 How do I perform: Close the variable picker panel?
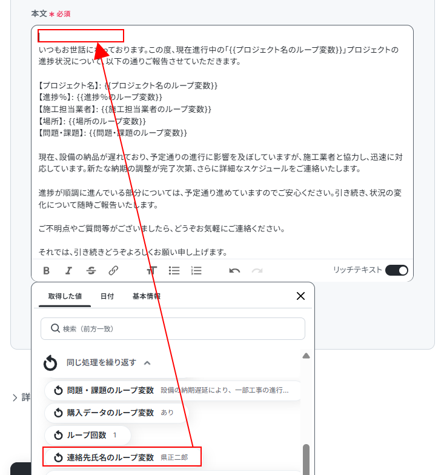[x=300, y=296]
